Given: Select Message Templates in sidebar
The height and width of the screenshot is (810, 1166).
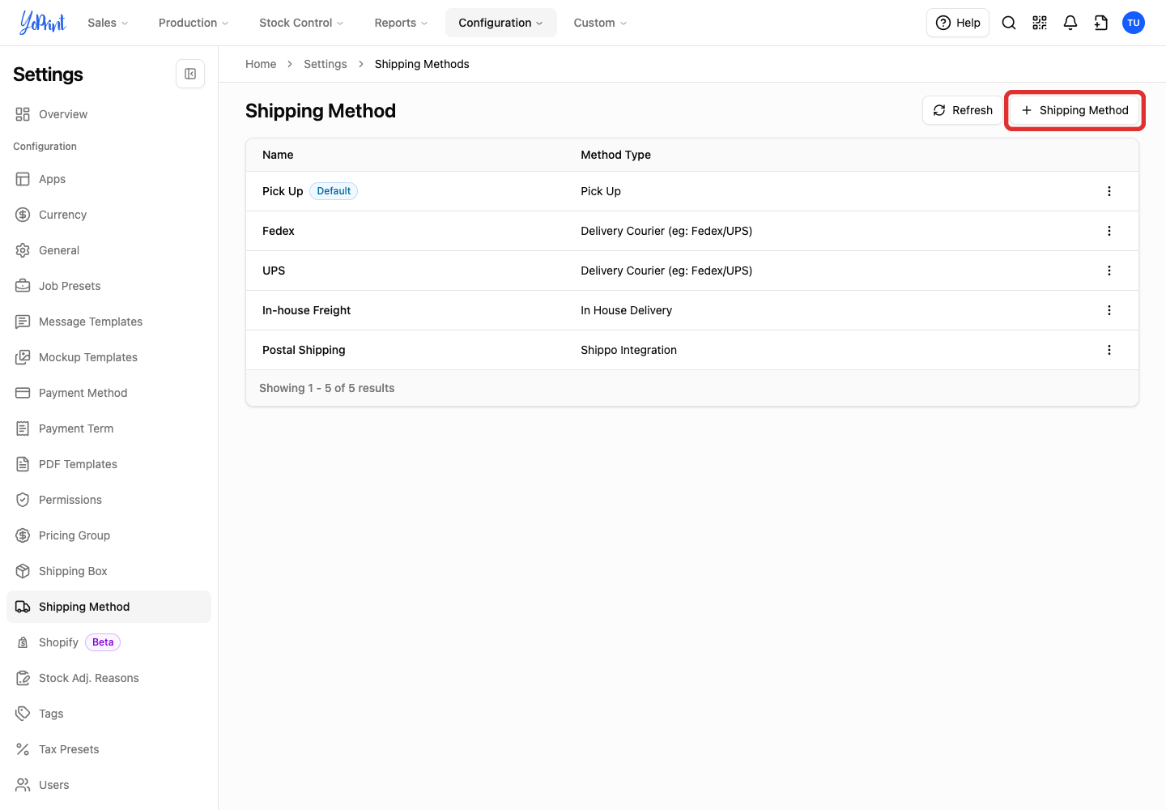Looking at the screenshot, I should tap(109, 322).
